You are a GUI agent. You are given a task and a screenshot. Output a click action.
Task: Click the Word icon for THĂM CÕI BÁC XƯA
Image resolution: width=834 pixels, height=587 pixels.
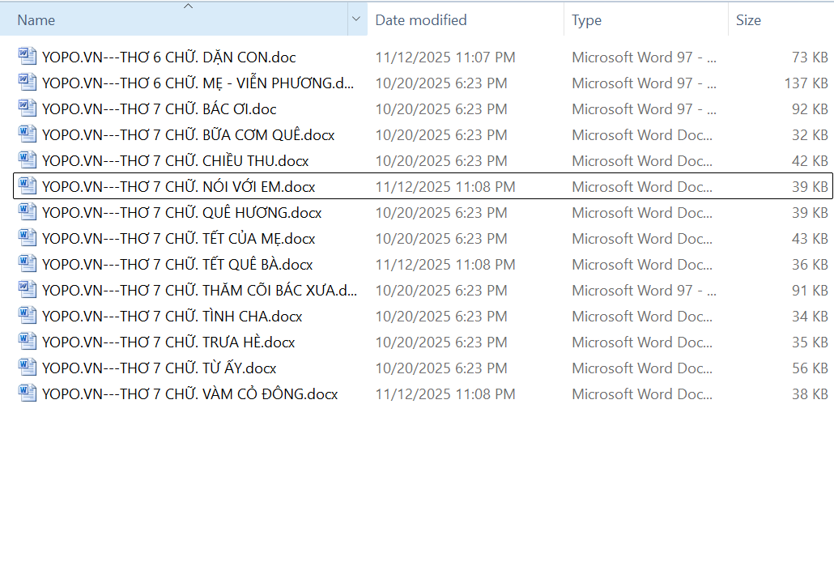(28, 290)
